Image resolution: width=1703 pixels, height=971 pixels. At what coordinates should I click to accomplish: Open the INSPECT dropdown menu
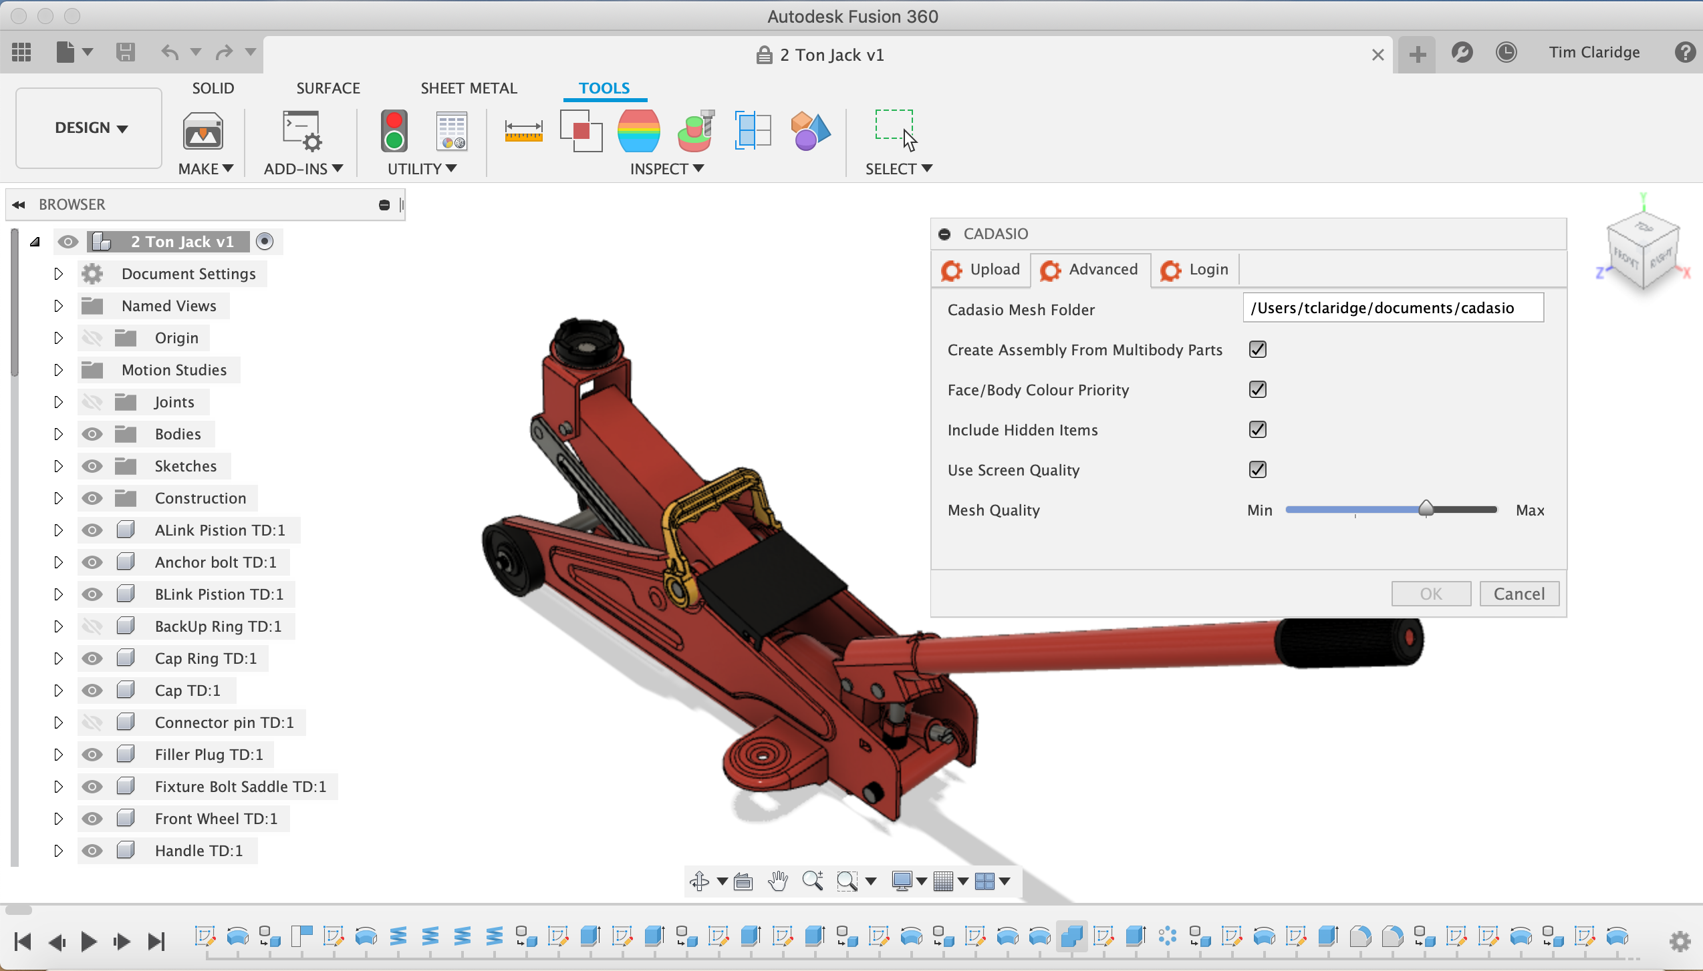pos(666,169)
